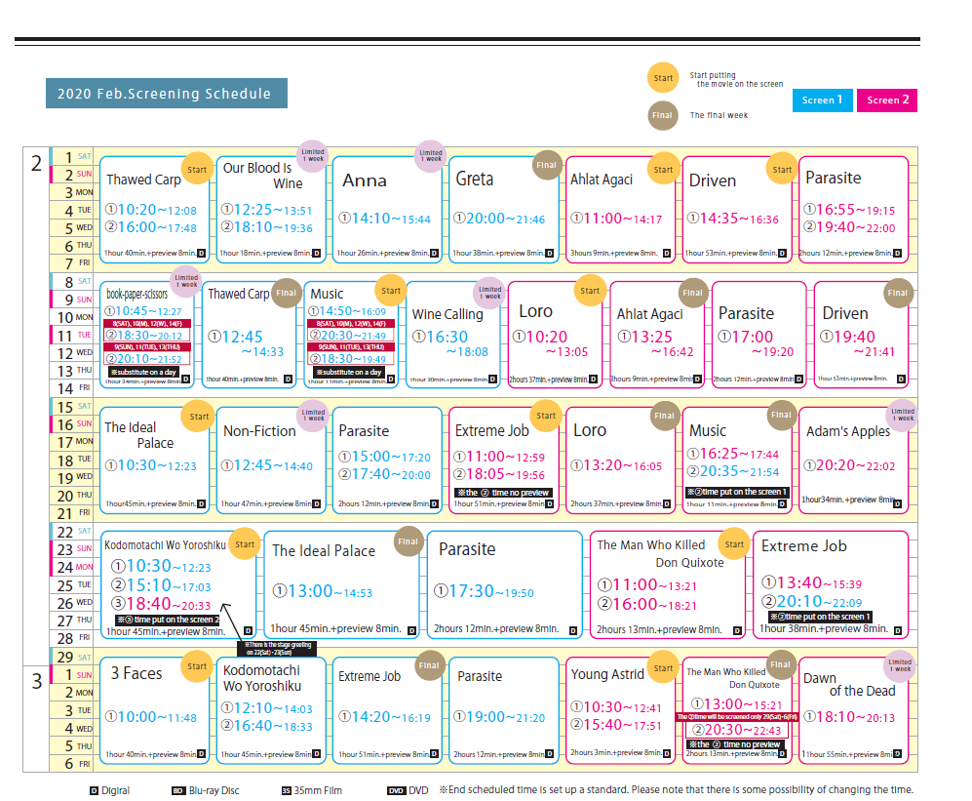Click the brown Final circle in the legend
The width and height of the screenshot is (972, 801).
663,115
